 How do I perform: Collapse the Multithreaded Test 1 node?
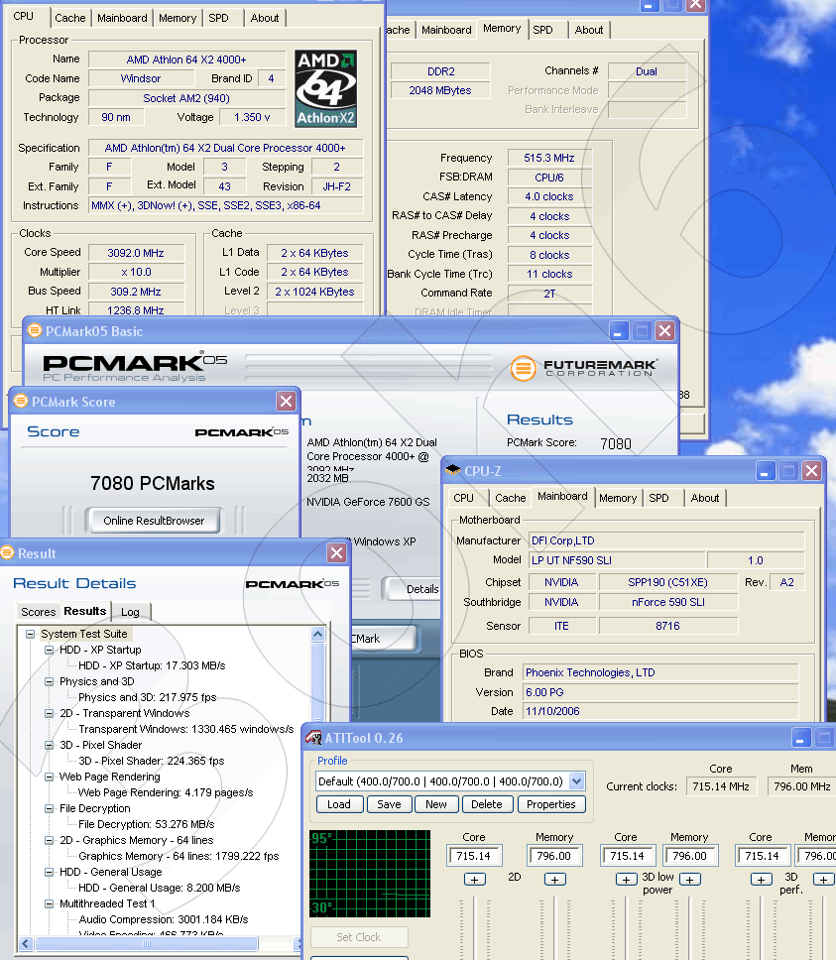point(49,904)
